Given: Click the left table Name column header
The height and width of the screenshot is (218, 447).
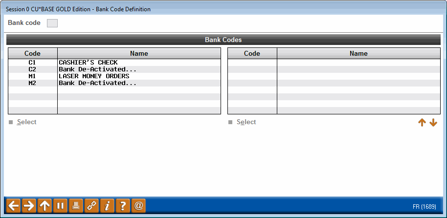Looking at the screenshot, I should (139, 53).
